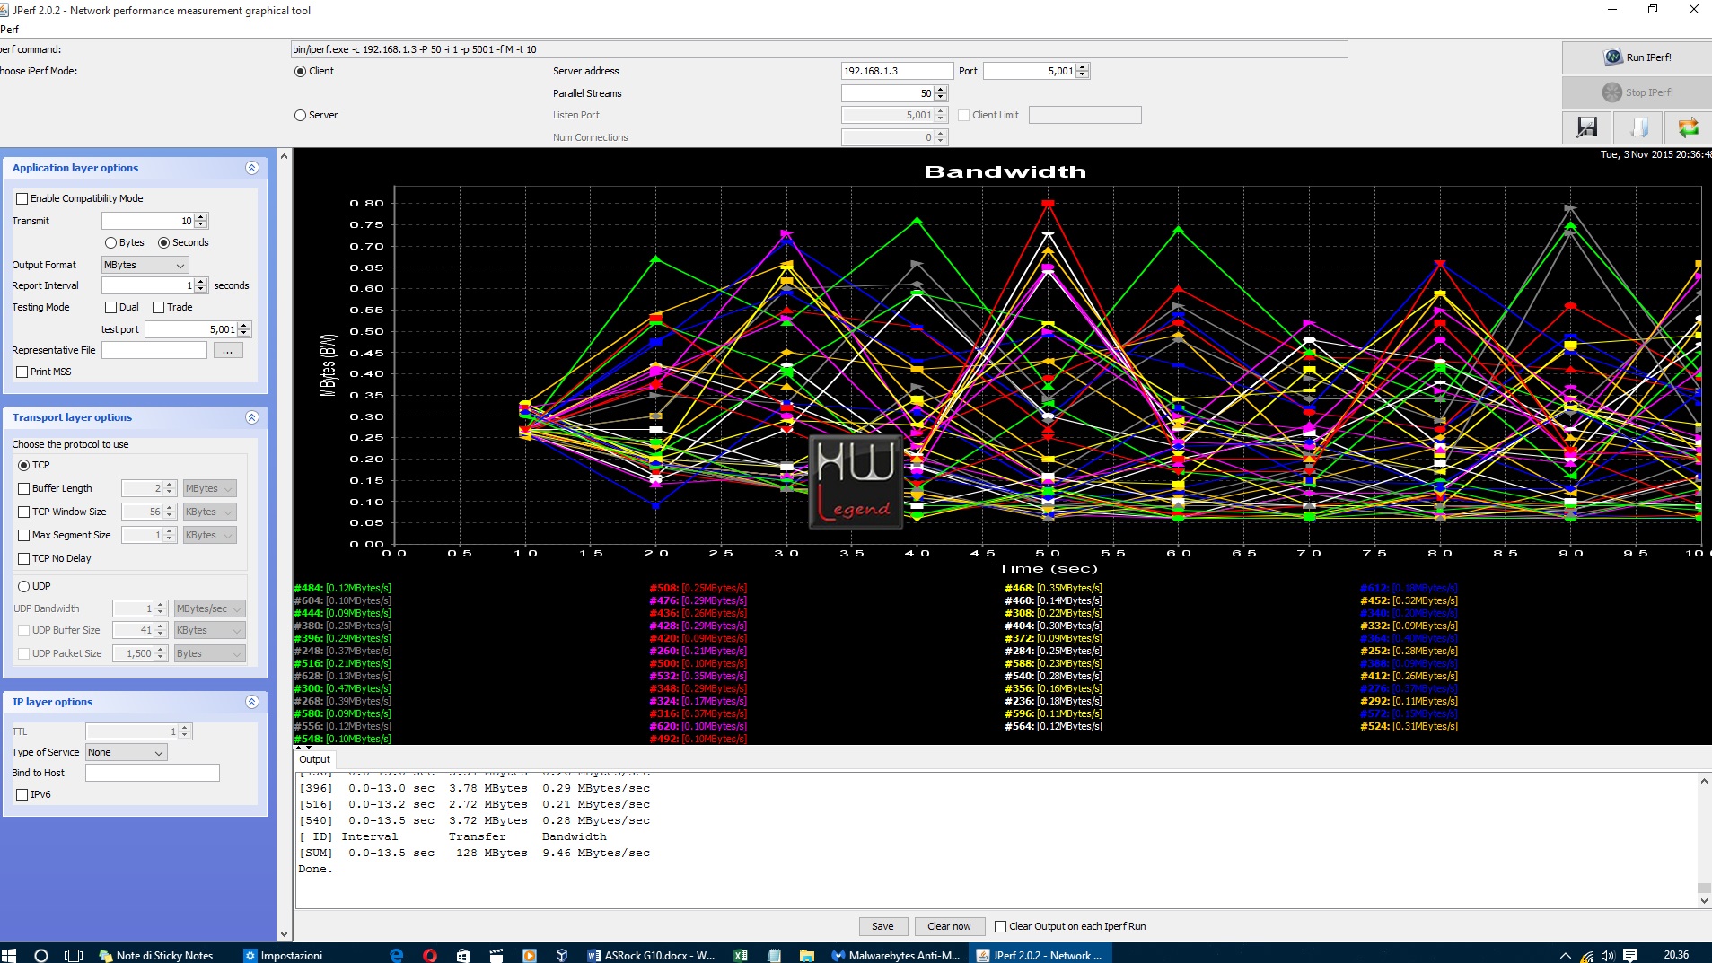Enable the TCP No Delay checkbox

pyautogui.click(x=24, y=558)
